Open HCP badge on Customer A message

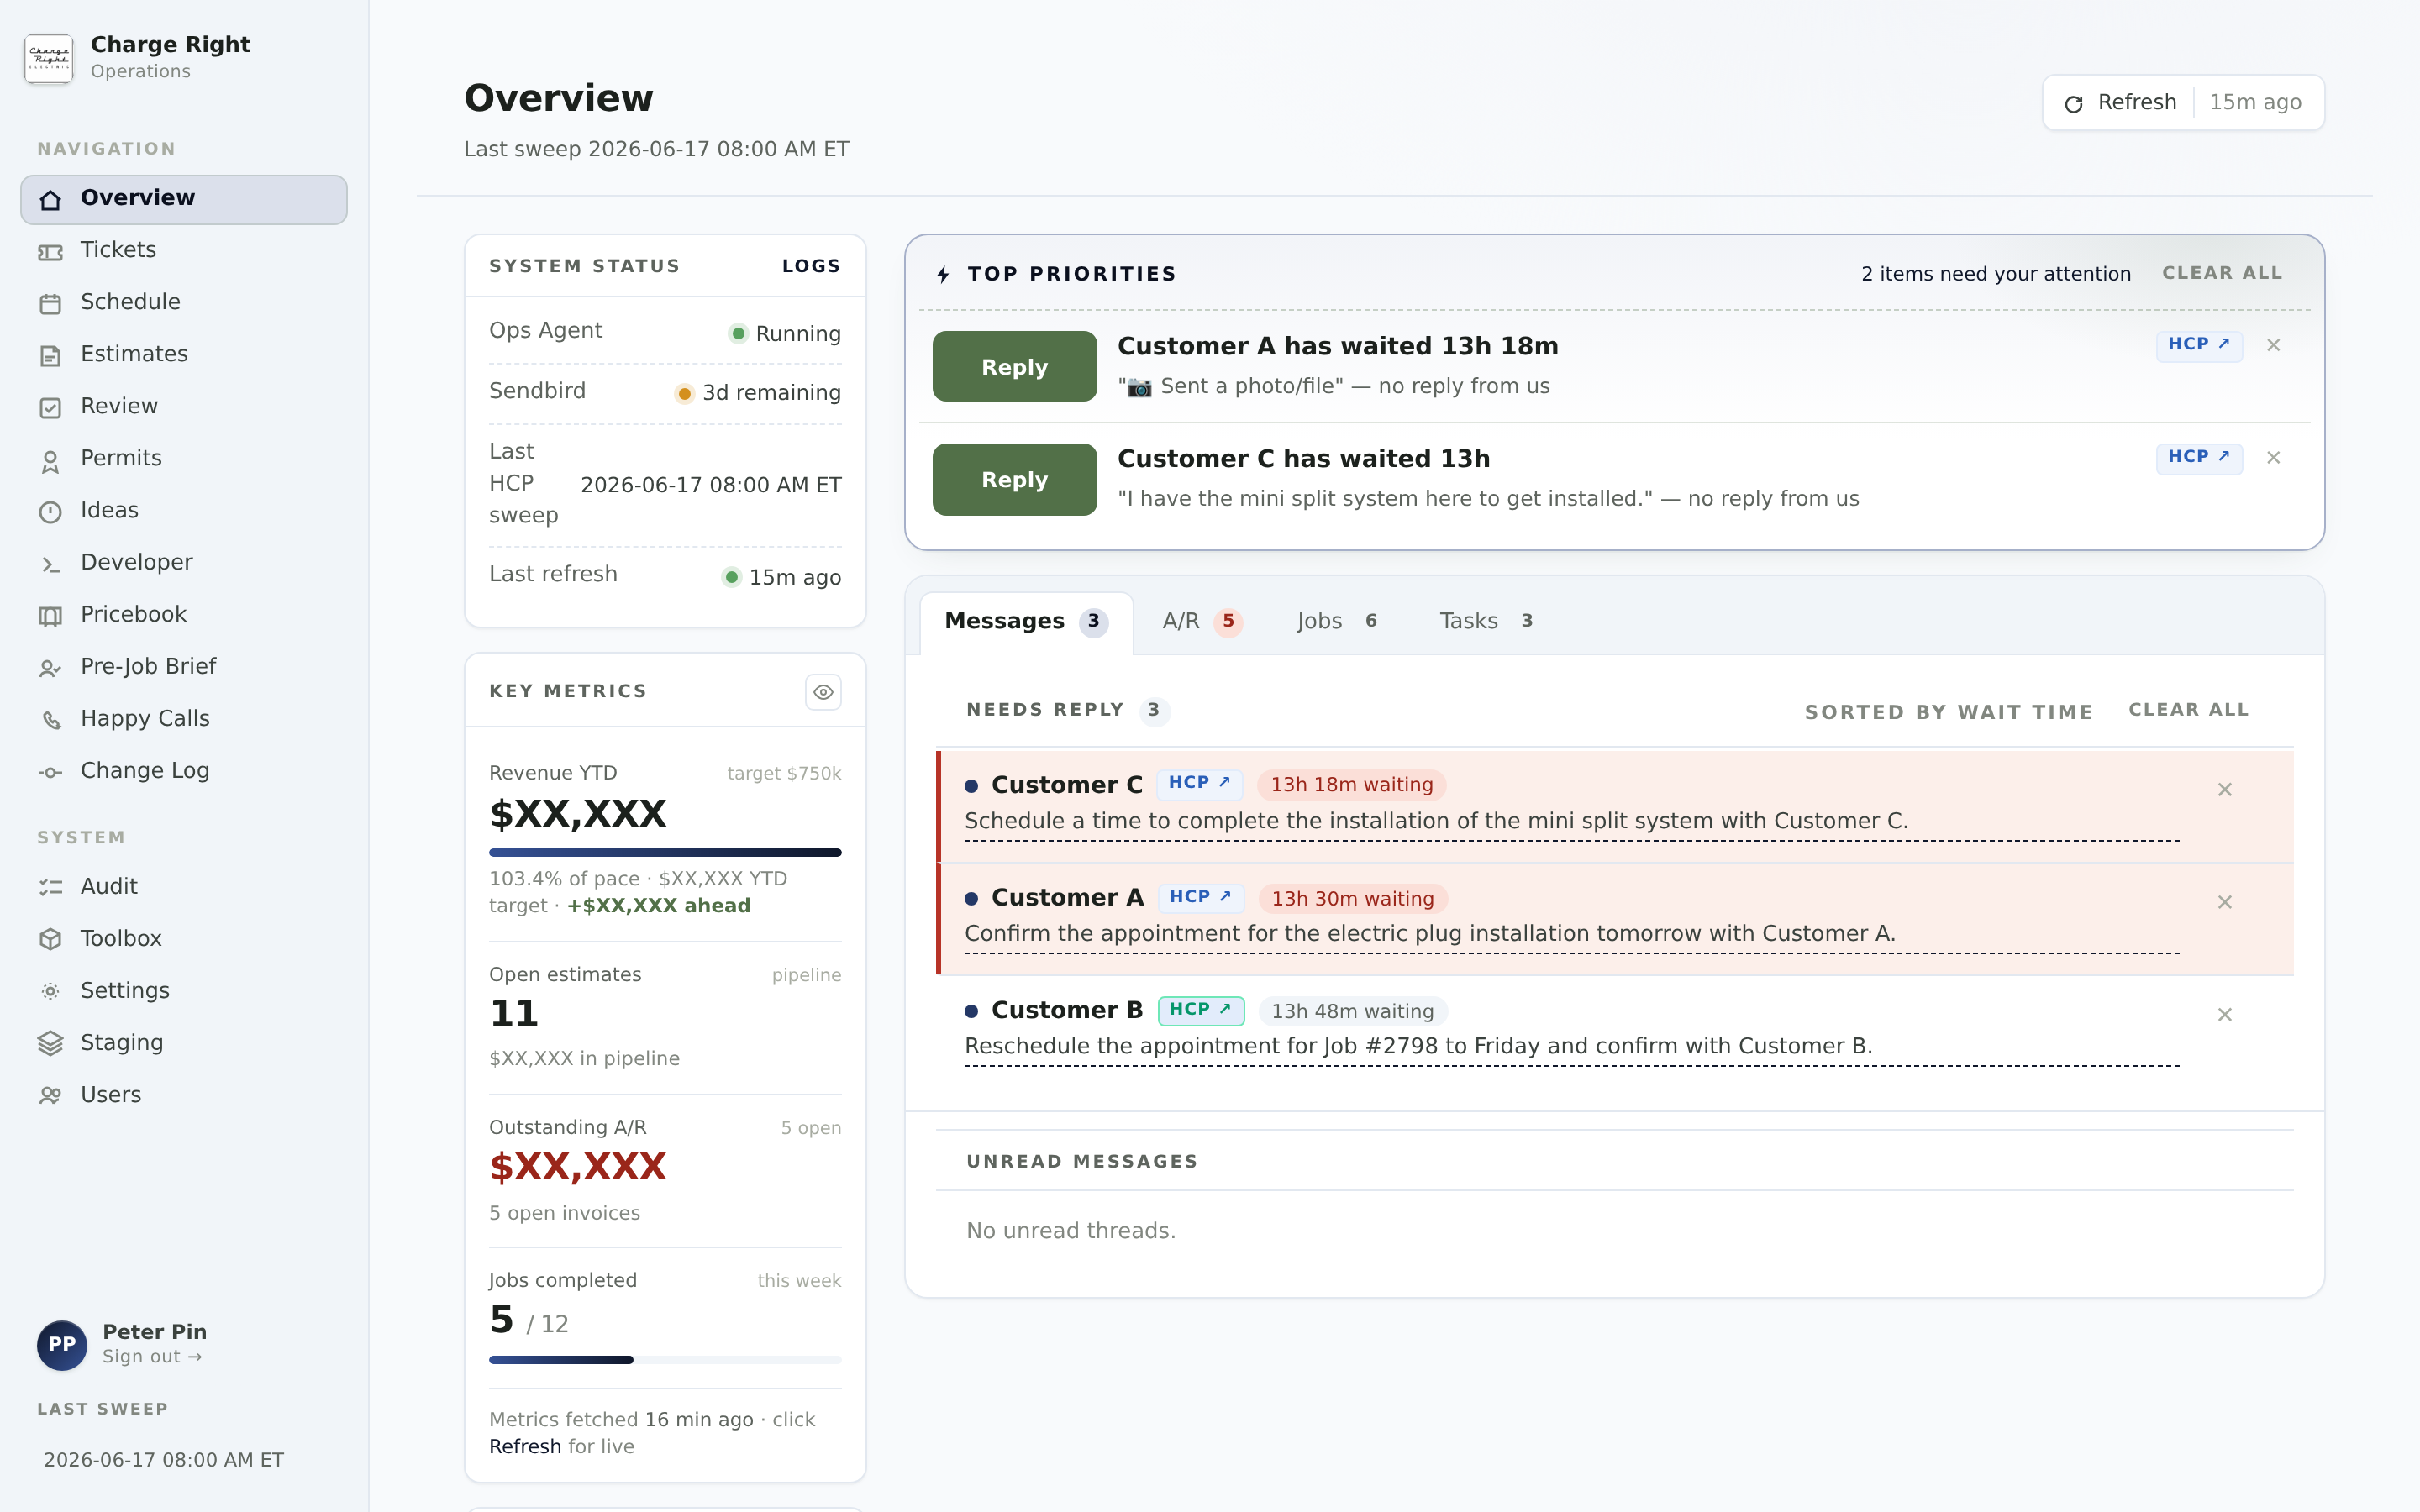(1200, 897)
